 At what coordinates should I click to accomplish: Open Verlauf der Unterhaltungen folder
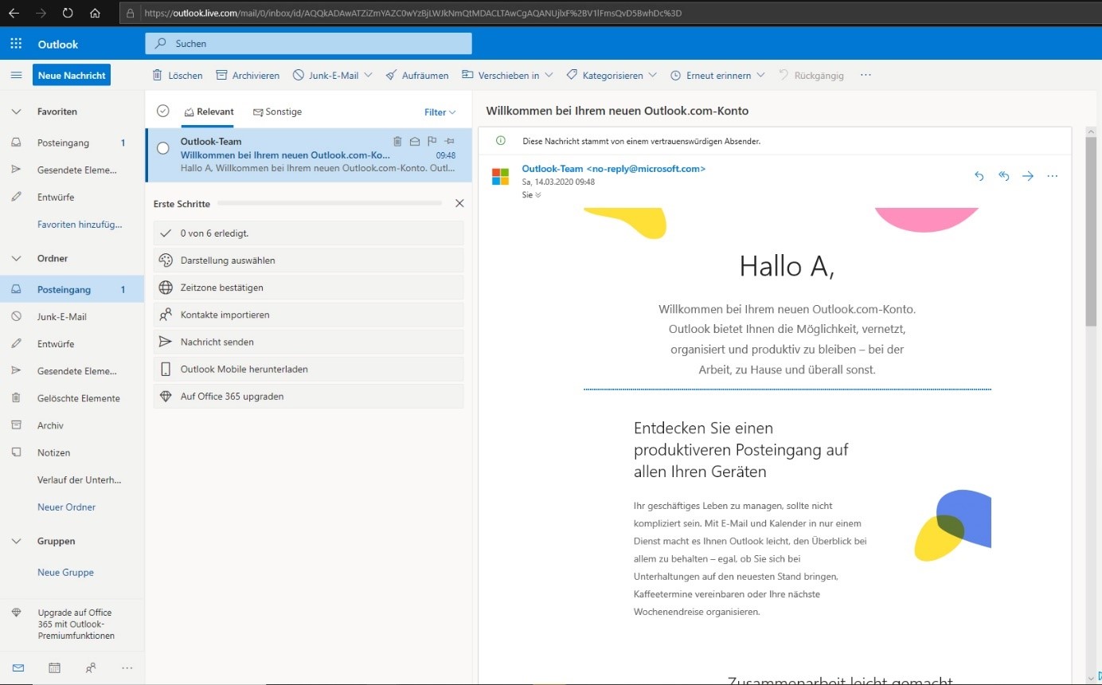click(72, 480)
